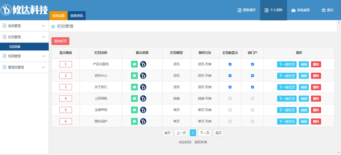Viewport: 341px width, 155px height.
Task: Click the 权限管理 sidebar document icon
Action: click(4, 56)
